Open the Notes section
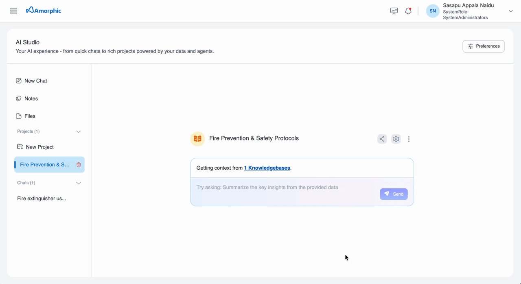Image resolution: width=521 pixels, height=284 pixels. (31, 98)
